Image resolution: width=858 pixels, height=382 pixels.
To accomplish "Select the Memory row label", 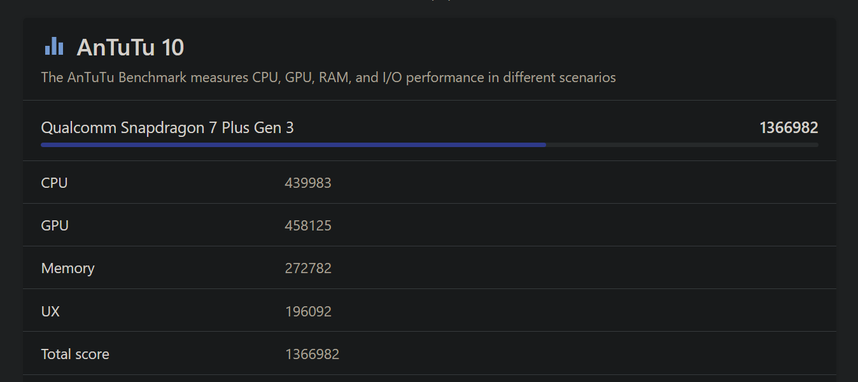I will point(67,269).
